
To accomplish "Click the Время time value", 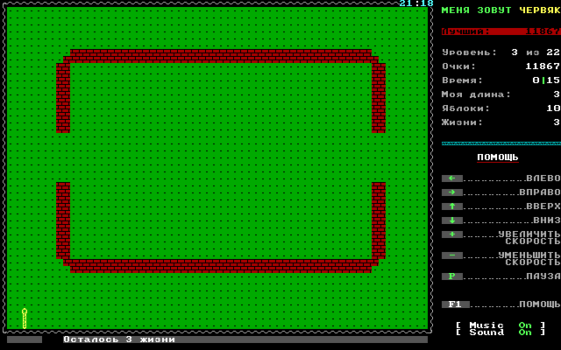I will 546,80.
